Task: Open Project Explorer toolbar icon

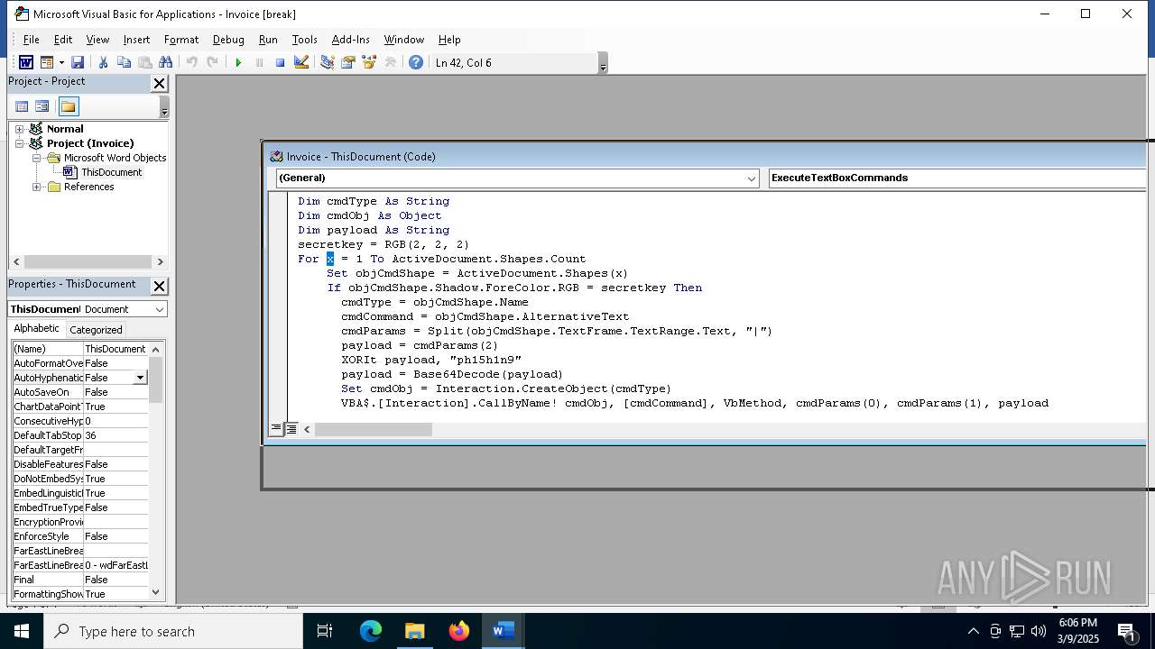Action: tap(327, 62)
